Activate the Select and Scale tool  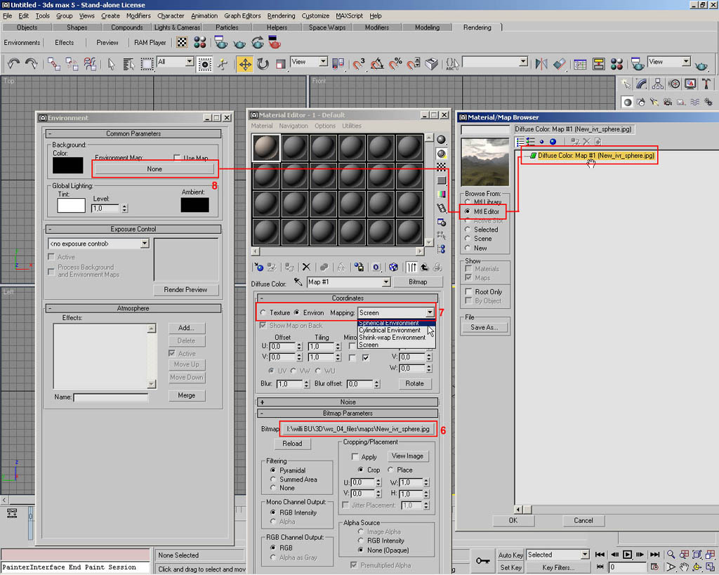(281, 64)
